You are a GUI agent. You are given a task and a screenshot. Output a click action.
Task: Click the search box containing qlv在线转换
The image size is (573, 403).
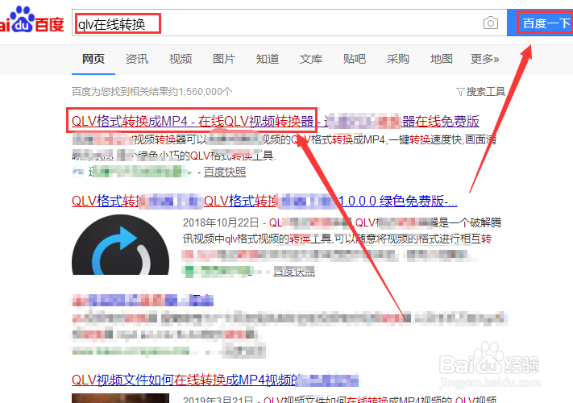pyautogui.click(x=289, y=23)
